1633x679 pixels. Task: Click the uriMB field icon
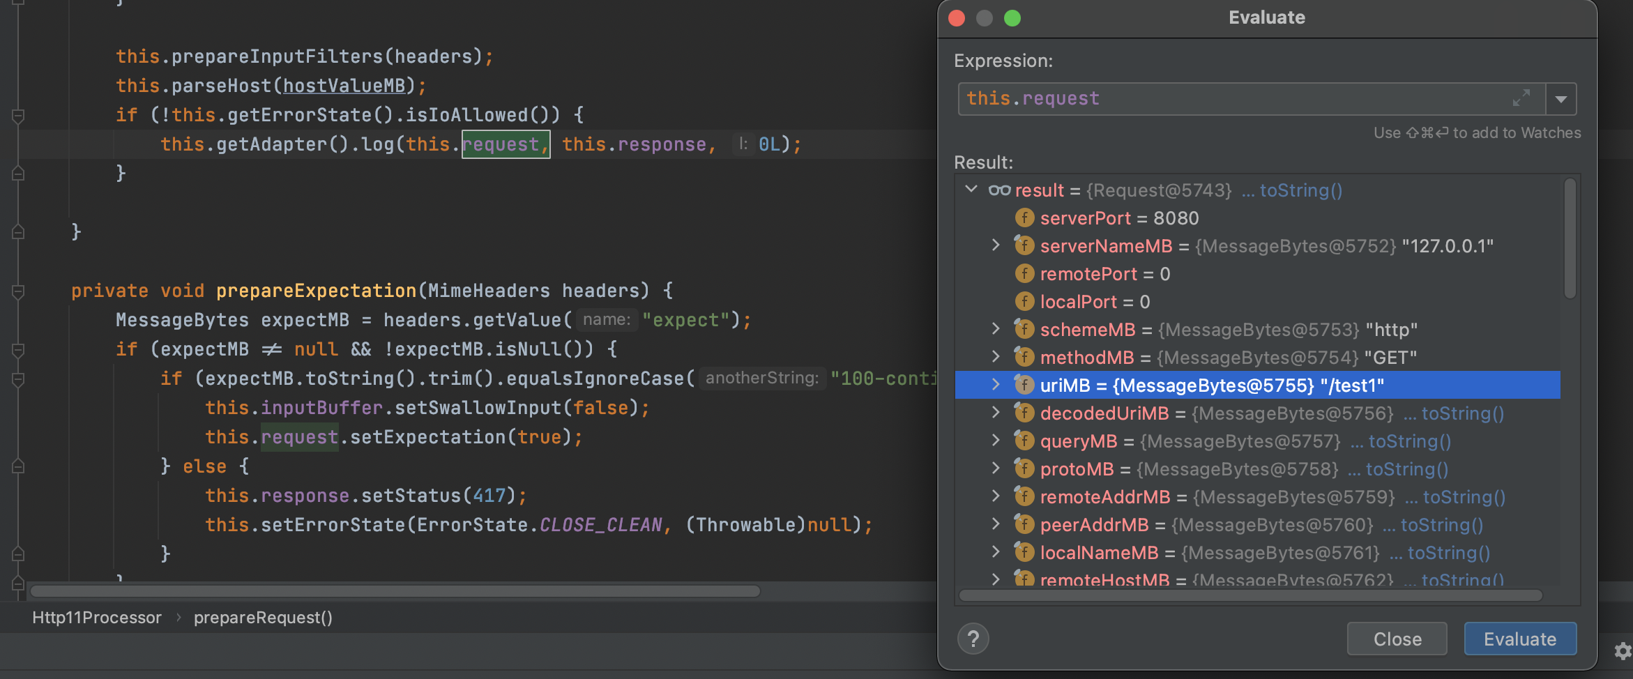click(x=1024, y=385)
